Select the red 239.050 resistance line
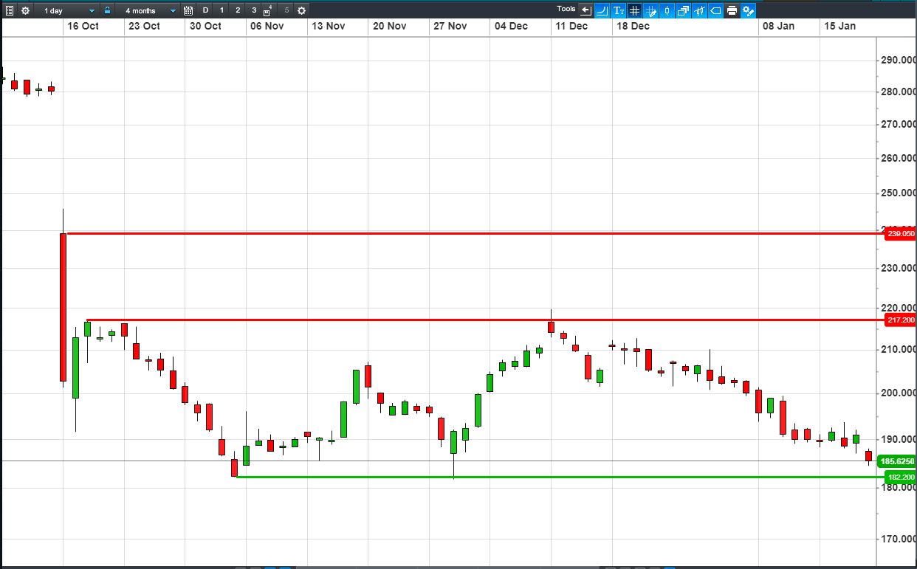This screenshot has height=569, width=917. (x=475, y=233)
